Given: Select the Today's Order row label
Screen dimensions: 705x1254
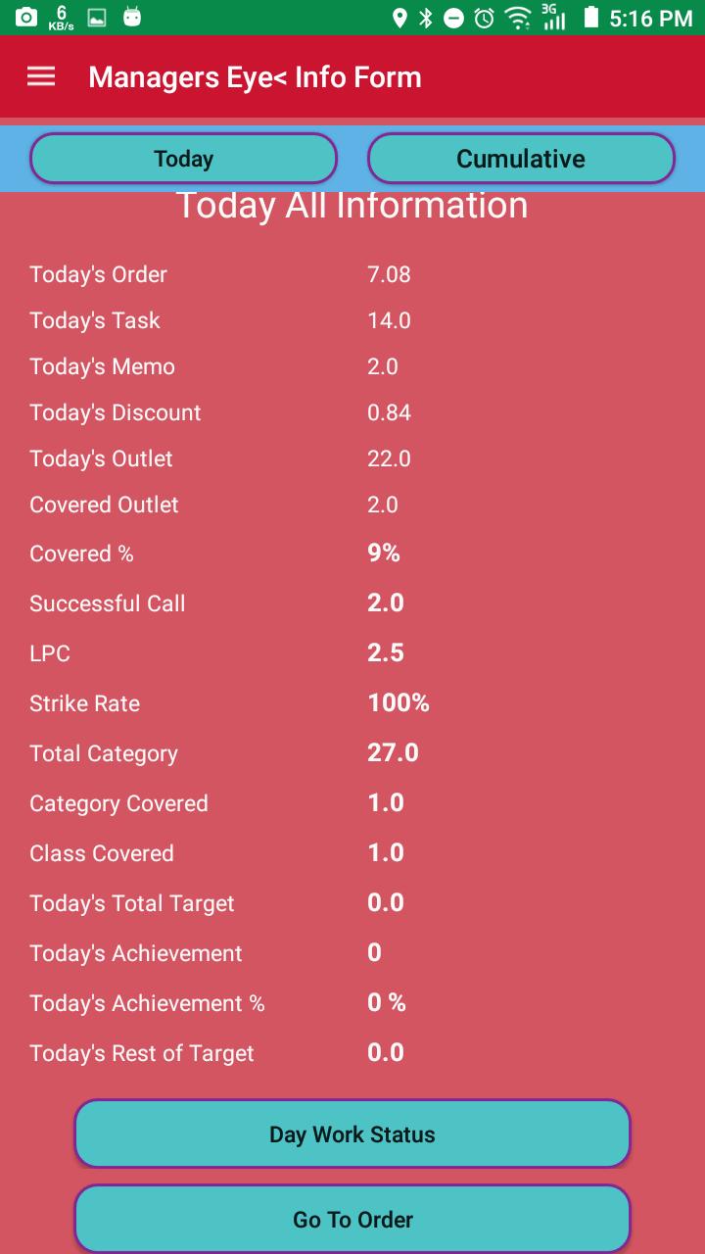Looking at the screenshot, I should pyautogui.click(x=98, y=274).
